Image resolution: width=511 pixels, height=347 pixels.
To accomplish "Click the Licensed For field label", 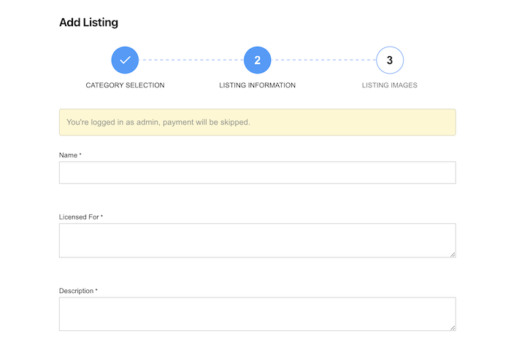I will 81,217.
